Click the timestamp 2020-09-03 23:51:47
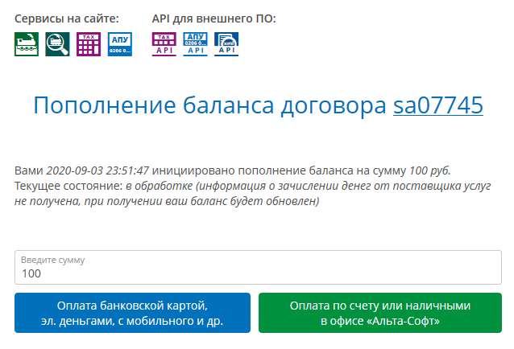Image resolution: width=514 pixels, height=349 pixels. (x=97, y=170)
